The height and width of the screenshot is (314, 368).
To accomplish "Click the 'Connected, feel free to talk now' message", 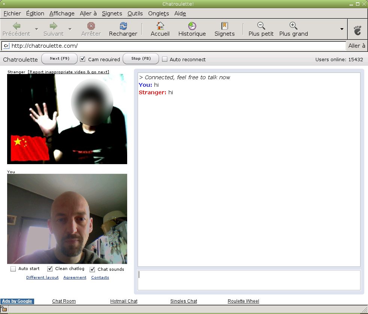I will click(x=185, y=77).
